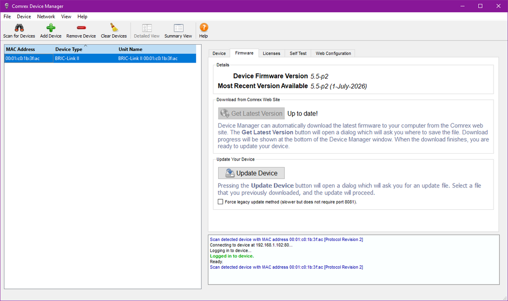This screenshot has width=508, height=301.
Task: Click the Update Device button
Action: pos(252,173)
